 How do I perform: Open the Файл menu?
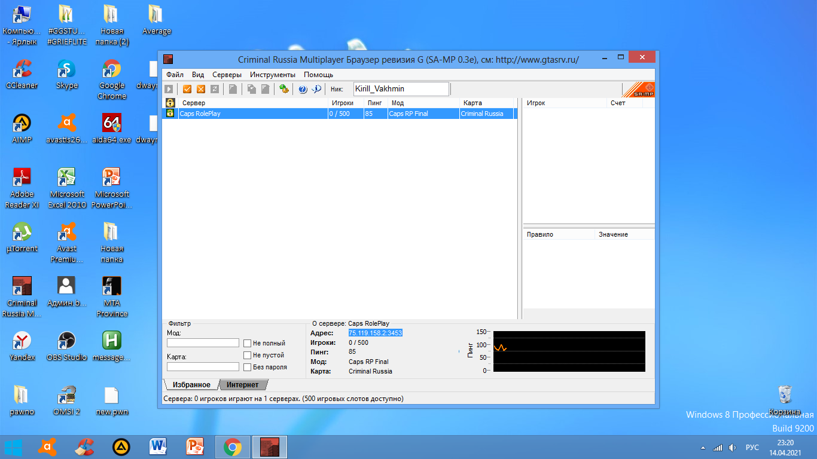[175, 75]
